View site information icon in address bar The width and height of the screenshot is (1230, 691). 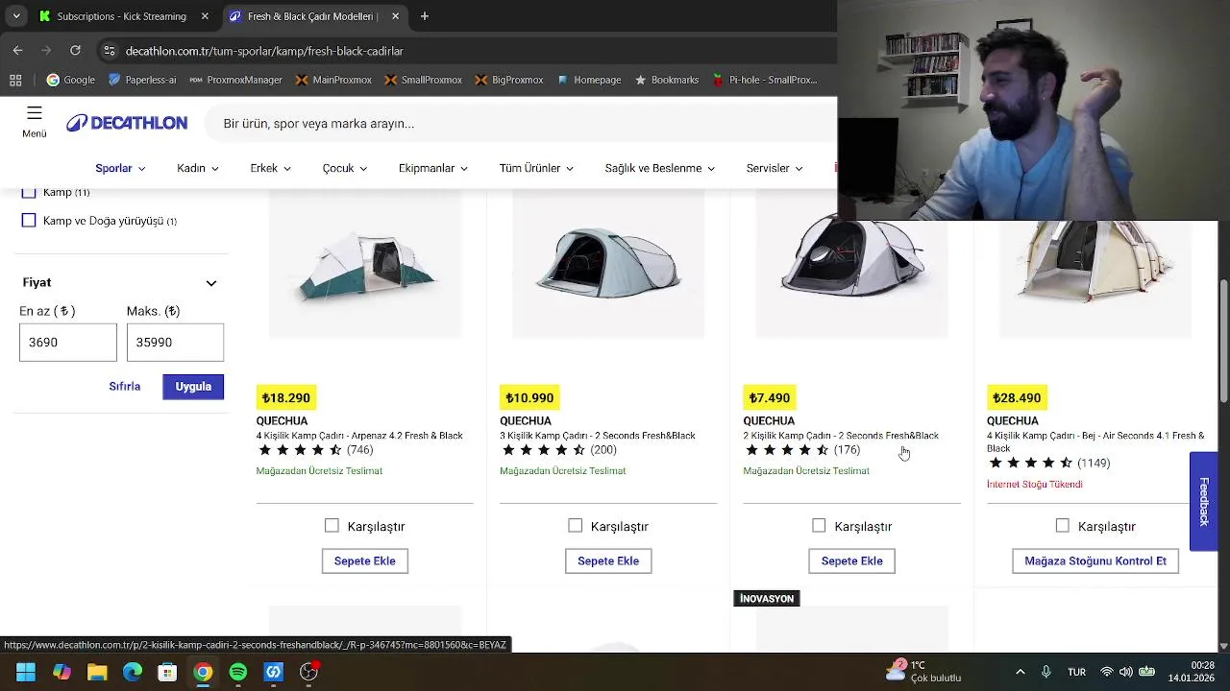pos(110,51)
